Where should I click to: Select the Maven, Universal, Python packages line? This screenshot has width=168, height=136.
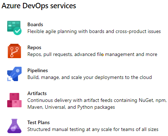pos(71,107)
